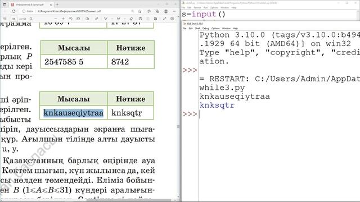The image size is (360, 202).
Task: Close the Информатика PDF browser tab
Action: [51, 4]
